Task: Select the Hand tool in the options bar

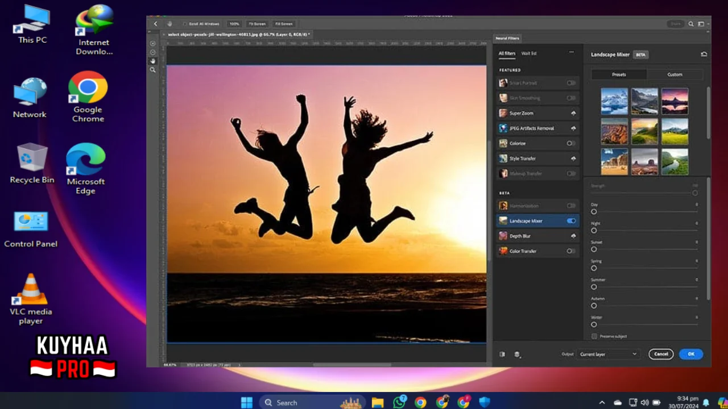Action: (169, 24)
